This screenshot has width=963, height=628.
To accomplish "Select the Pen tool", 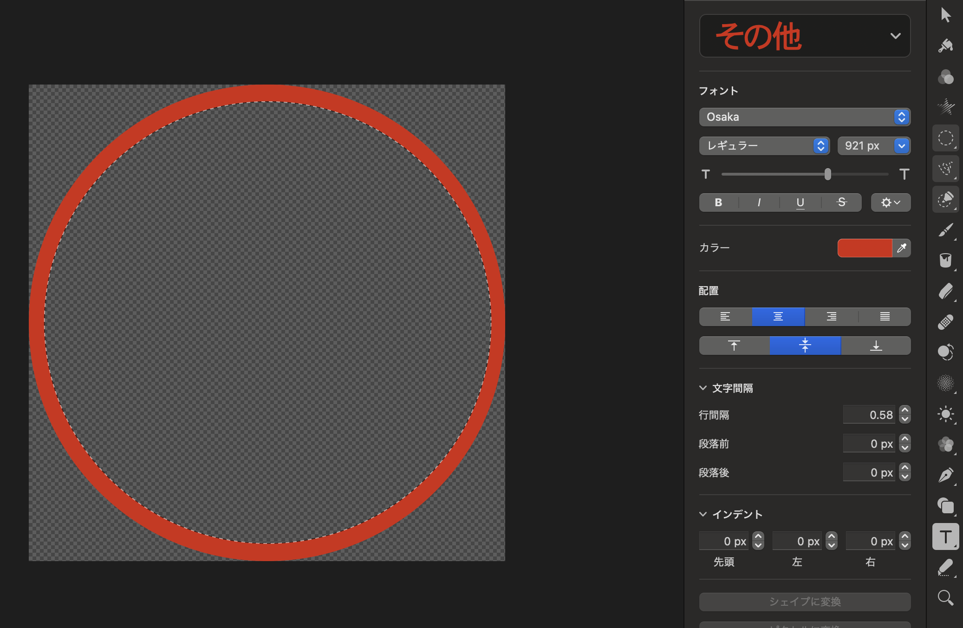I will (945, 475).
